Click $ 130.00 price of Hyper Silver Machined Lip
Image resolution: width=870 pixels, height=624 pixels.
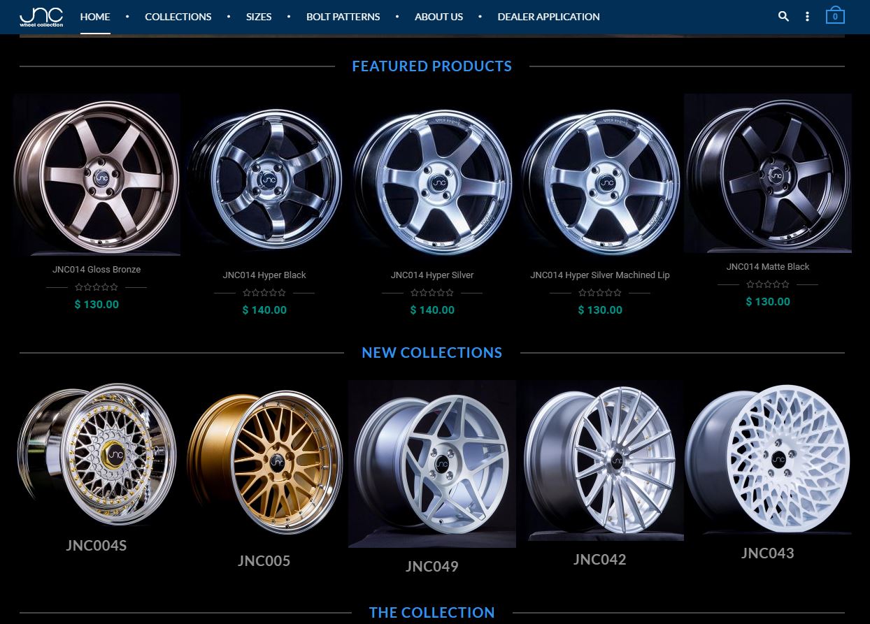click(600, 310)
